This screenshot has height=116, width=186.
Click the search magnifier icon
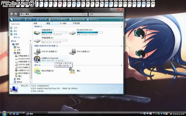click(x=121, y=14)
